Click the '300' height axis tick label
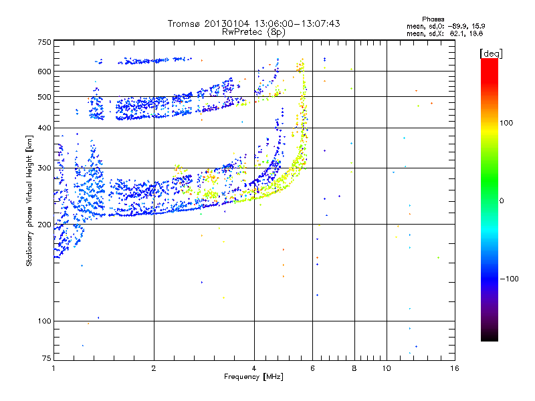535x401 pixels. 44,168
